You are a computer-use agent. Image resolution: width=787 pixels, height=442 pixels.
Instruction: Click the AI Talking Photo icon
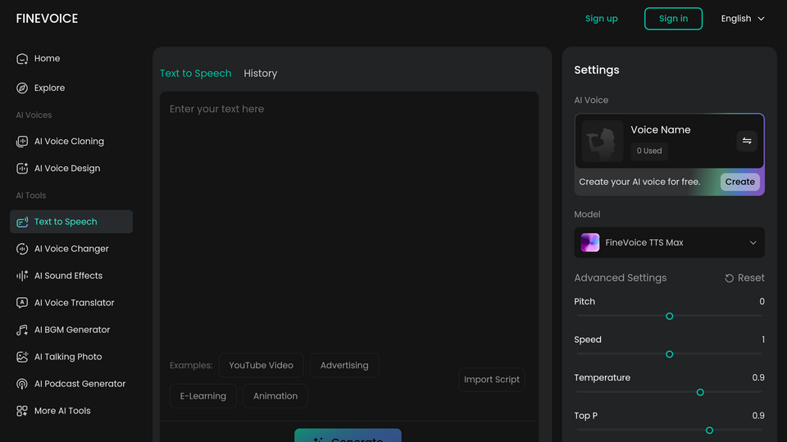(22, 357)
